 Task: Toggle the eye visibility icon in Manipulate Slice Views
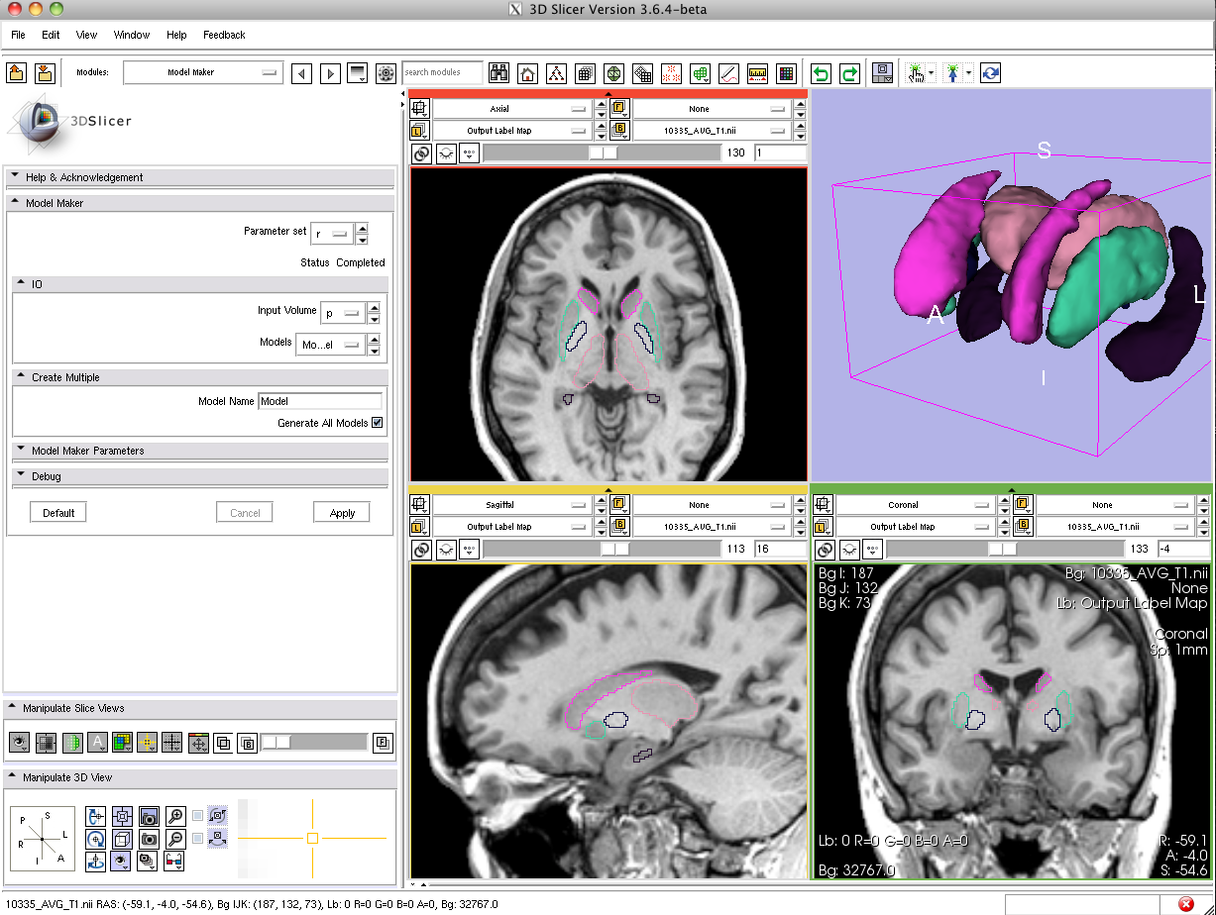[19, 742]
